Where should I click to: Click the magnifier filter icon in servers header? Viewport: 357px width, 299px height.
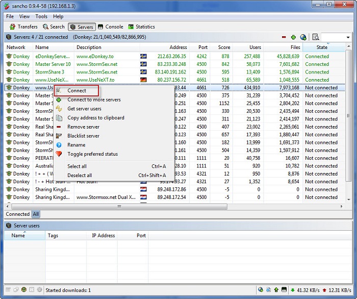tap(316, 37)
